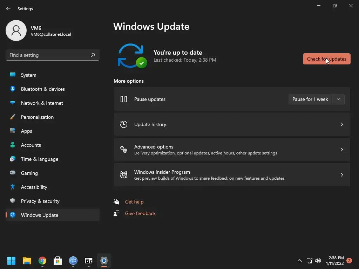
Task: Open the notification center badge
Action: coord(349,261)
